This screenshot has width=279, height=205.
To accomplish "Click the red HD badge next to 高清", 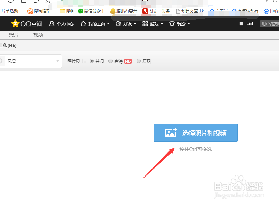I will tap(128, 61).
